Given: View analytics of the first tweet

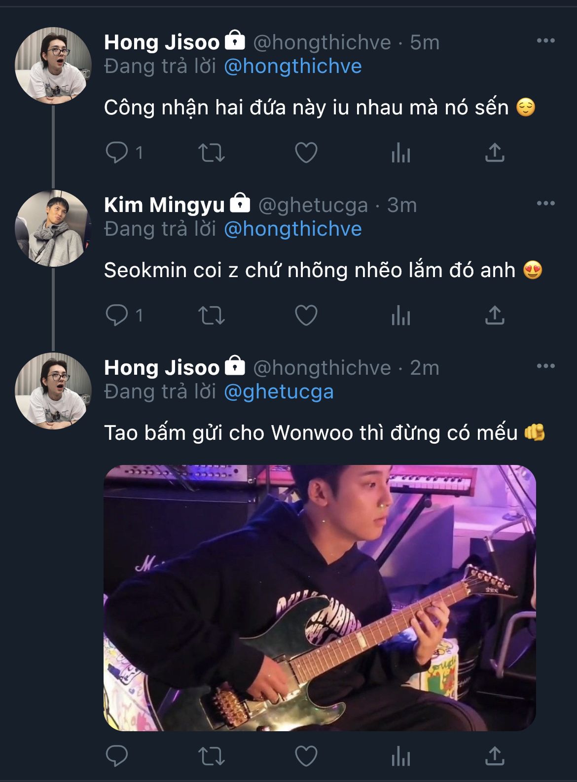Looking at the screenshot, I should (x=400, y=153).
